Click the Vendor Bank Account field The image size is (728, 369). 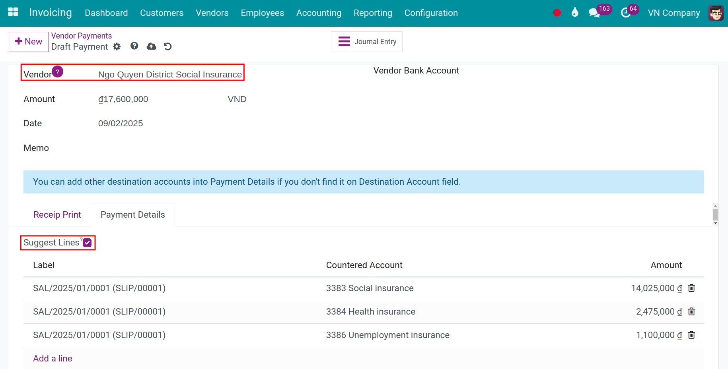[x=416, y=71]
